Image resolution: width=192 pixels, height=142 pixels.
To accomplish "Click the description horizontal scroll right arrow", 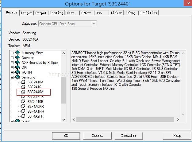I will [x=178, y=120].
